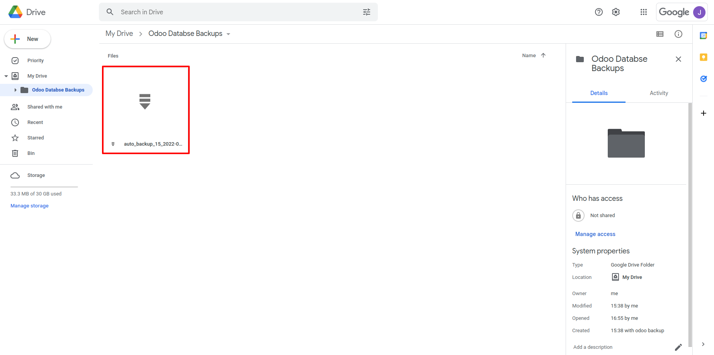Screen dimensions: 714x355
Task: Open Storage view
Action: point(36,175)
